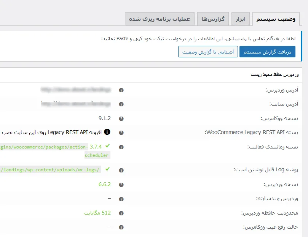Click the دریافت گزارش سیستم button
The image size is (308, 237).
tap(267, 52)
